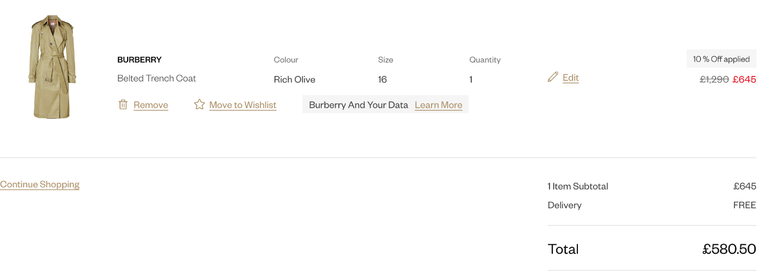Click the crossed-out £1,290 price
This screenshot has height=272, width=772.
pos(714,79)
